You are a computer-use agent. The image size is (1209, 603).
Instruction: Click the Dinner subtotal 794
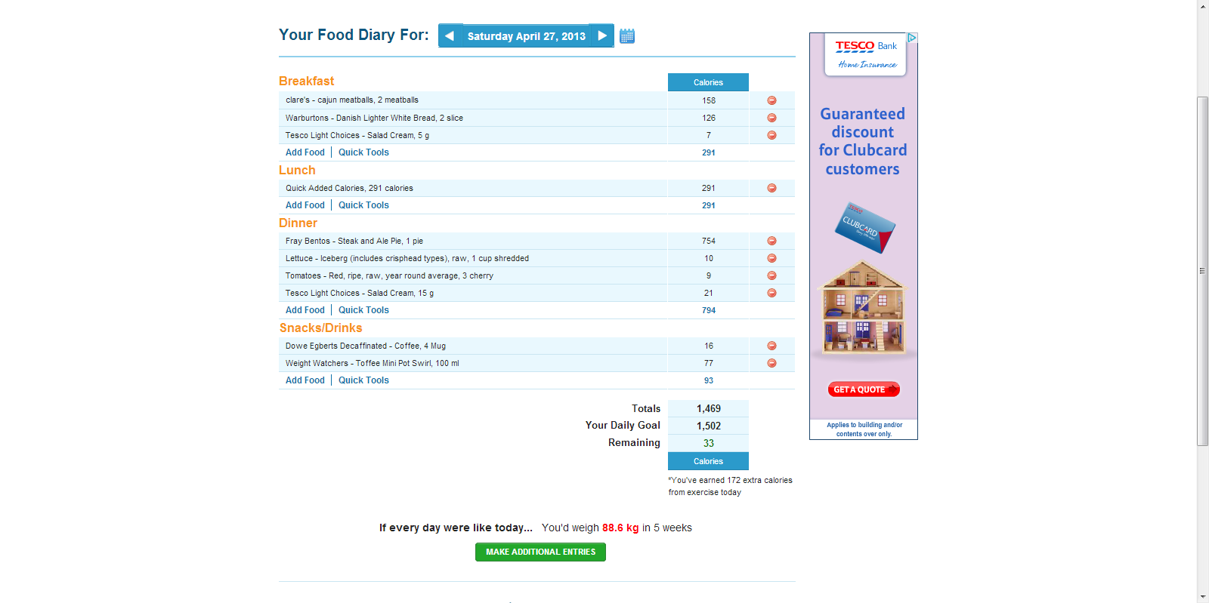point(709,310)
